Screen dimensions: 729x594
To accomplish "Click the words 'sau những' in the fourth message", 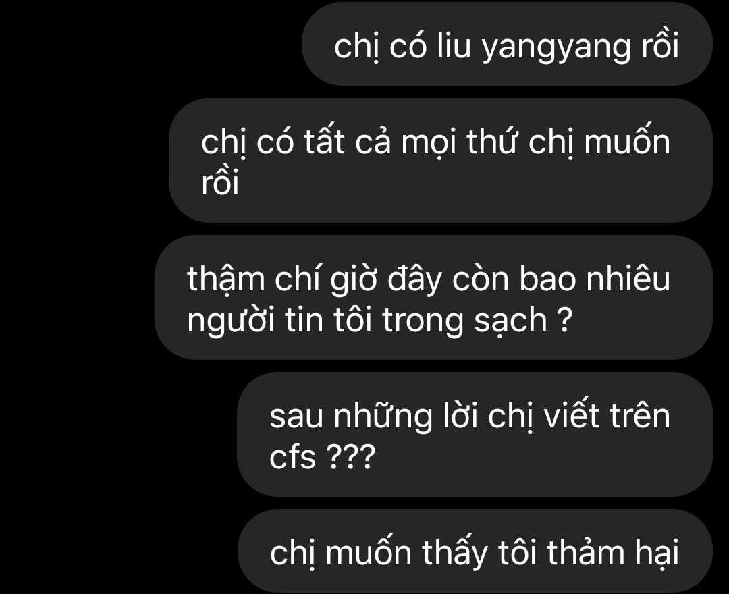I will [x=351, y=416].
